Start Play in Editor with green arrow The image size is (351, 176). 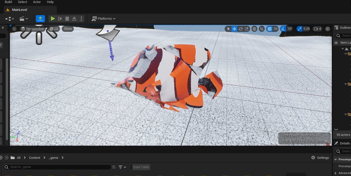[53, 19]
